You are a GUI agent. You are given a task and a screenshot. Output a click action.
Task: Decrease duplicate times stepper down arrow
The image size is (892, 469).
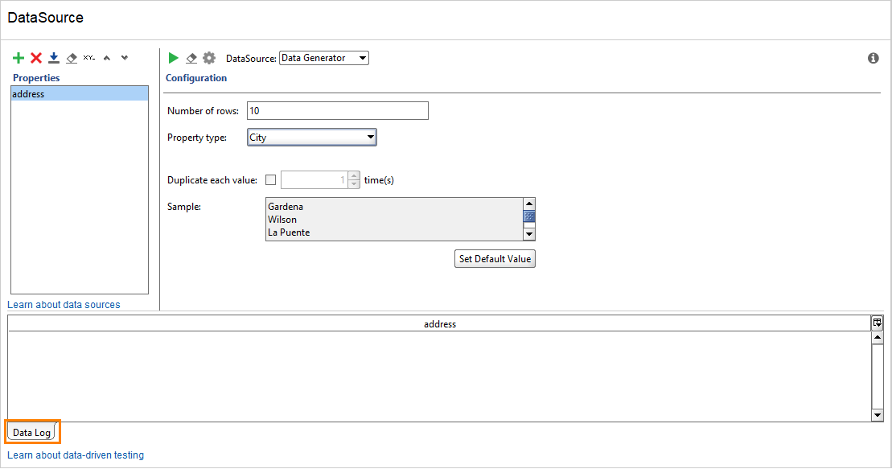[x=354, y=184]
